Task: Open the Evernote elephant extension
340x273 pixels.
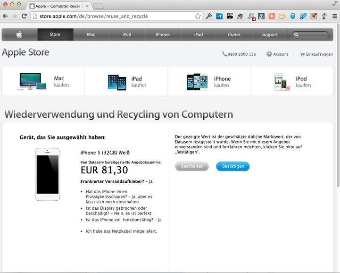Action: pyautogui.click(x=240, y=16)
